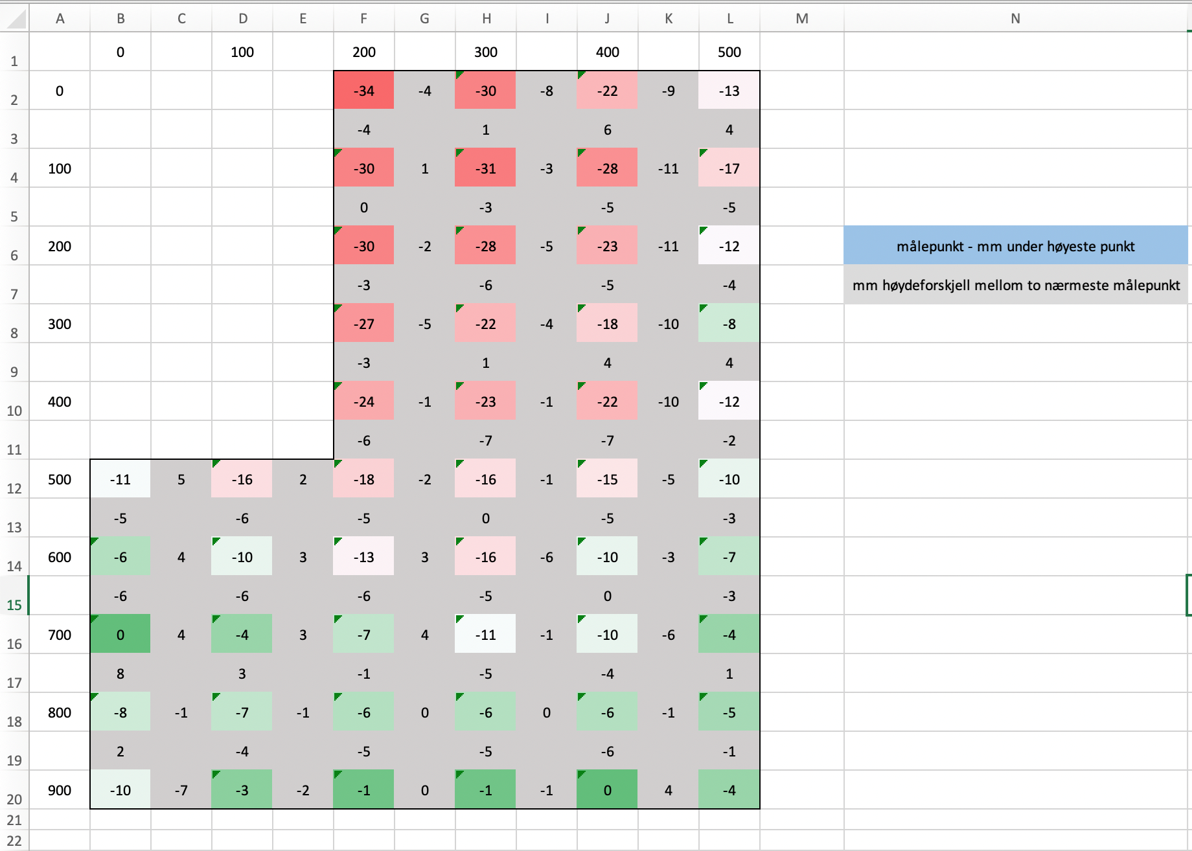The width and height of the screenshot is (1192, 851).
Task: Click cell C20 containing -7
Action: (181, 790)
